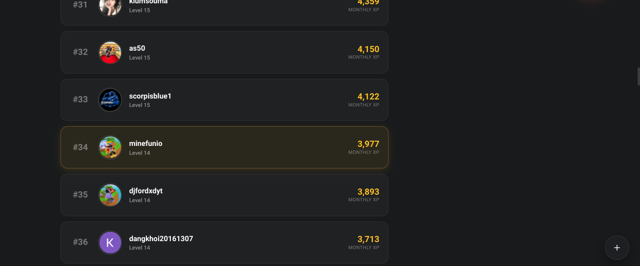The image size is (640, 266).
Task: Click the #32 rank number
Action: (80, 52)
